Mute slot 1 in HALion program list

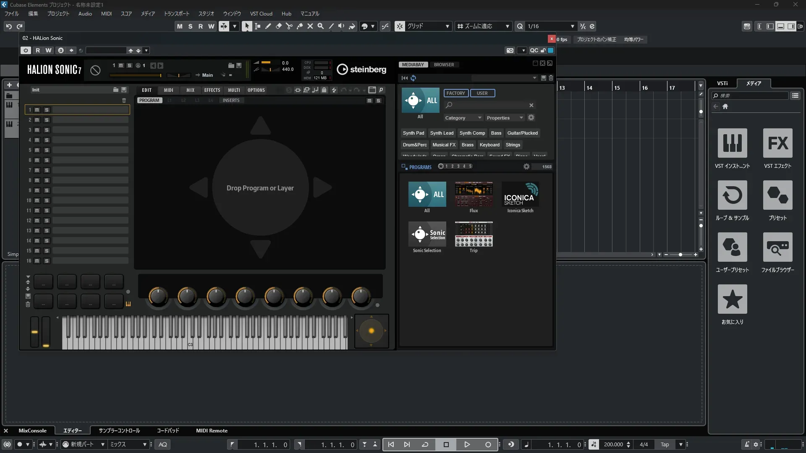click(37, 110)
